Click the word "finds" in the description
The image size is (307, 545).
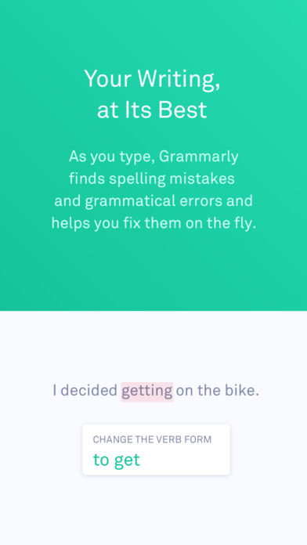87,179
